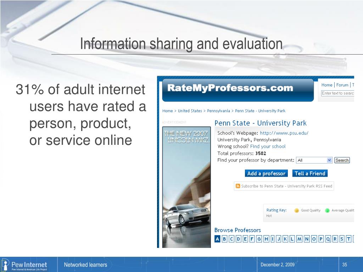Click the Rating Key label
363x272 pixels.
coord(277,210)
